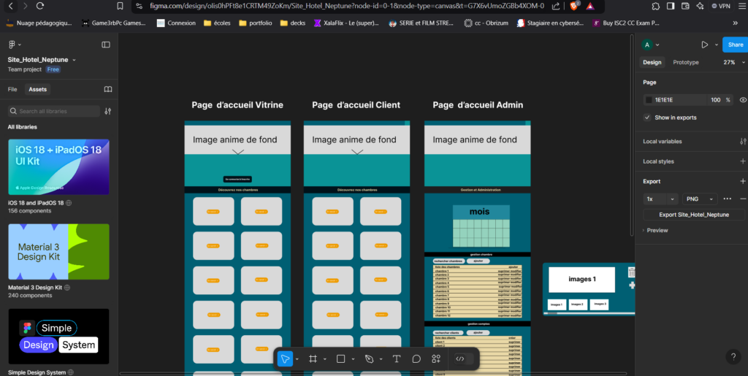Click the trash icon near images 1
Screen dimensions: 748x376
click(x=632, y=272)
